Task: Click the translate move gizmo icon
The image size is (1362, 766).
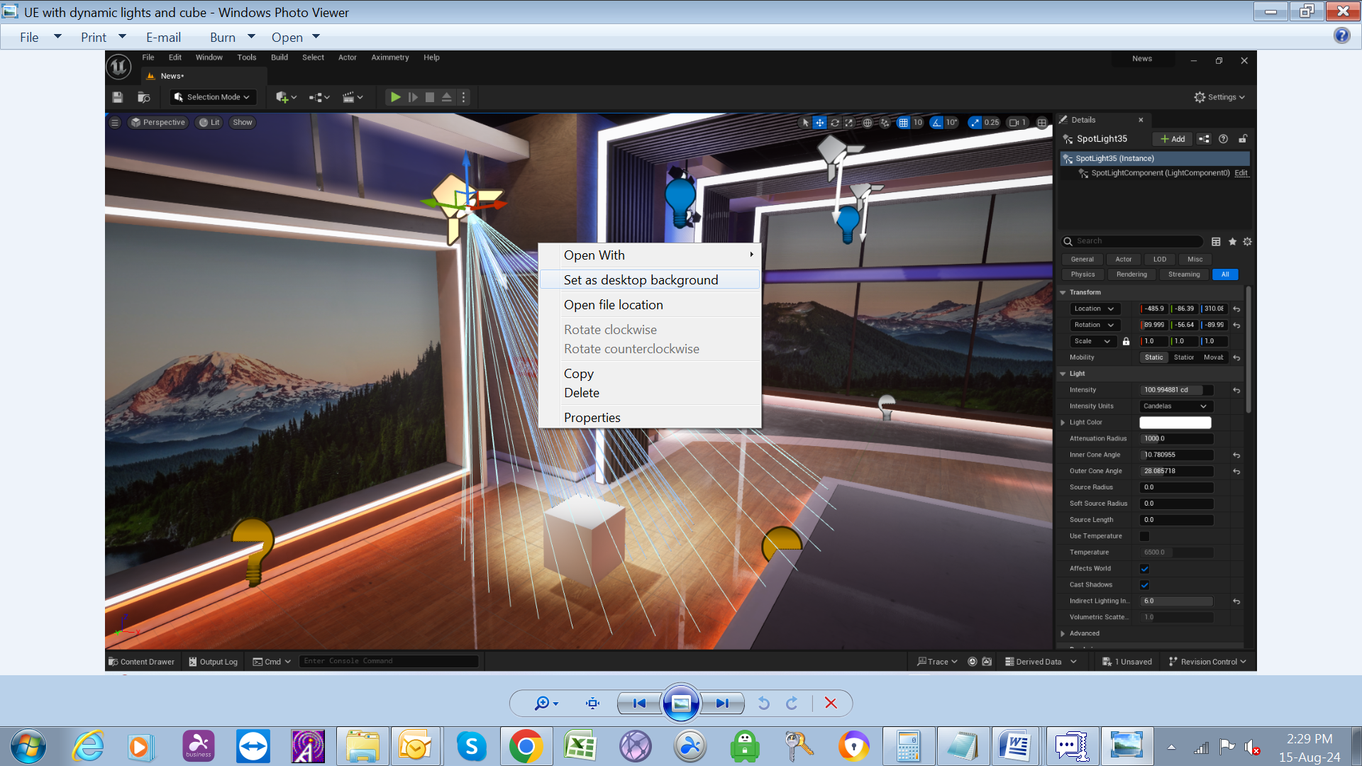Action: [819, 123]
